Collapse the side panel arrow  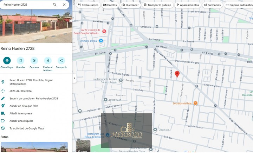(74, 78)
